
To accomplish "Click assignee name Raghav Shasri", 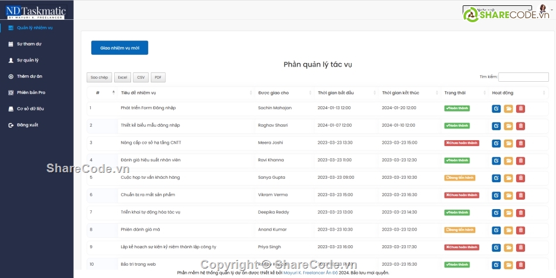I will point(273,125).
